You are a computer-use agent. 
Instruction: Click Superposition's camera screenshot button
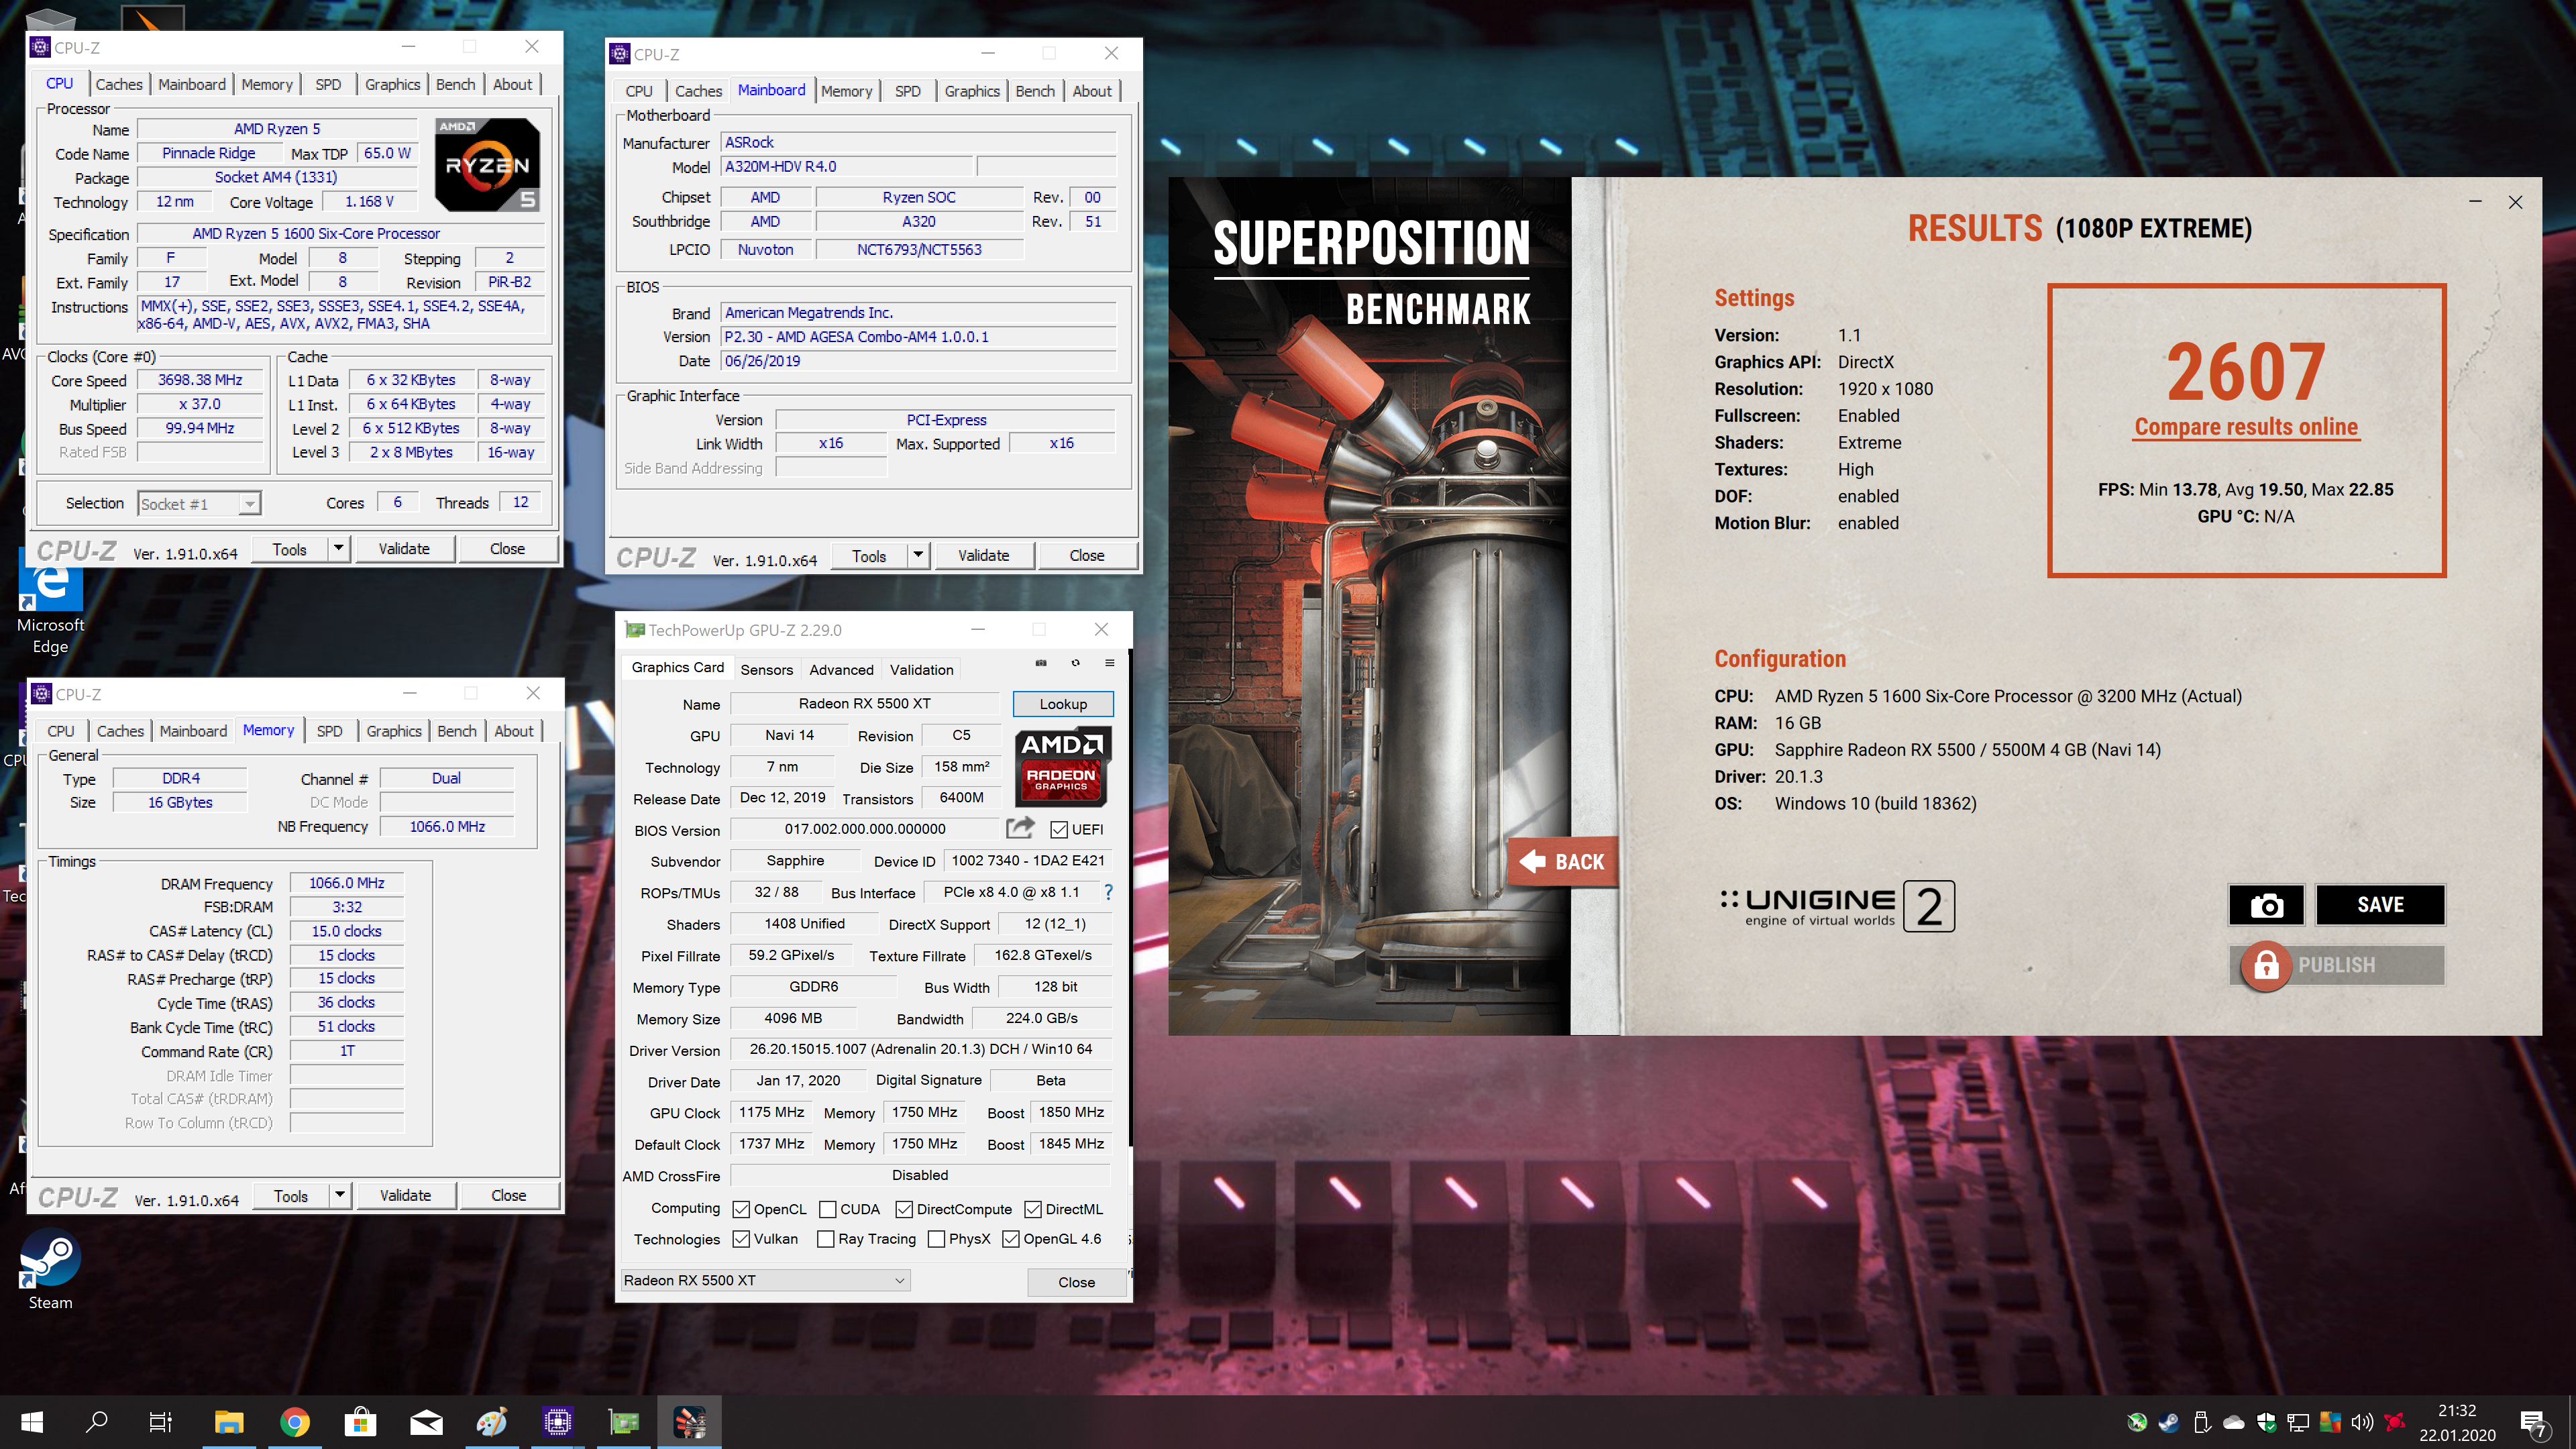2266,905
